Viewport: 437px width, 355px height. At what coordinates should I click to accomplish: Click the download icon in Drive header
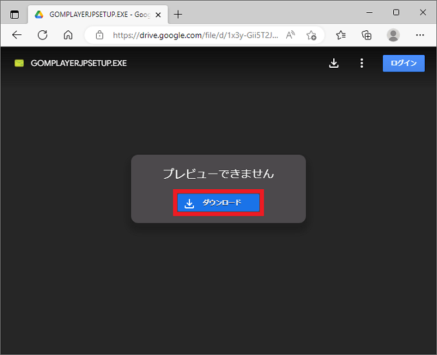(x=334, y=63)
